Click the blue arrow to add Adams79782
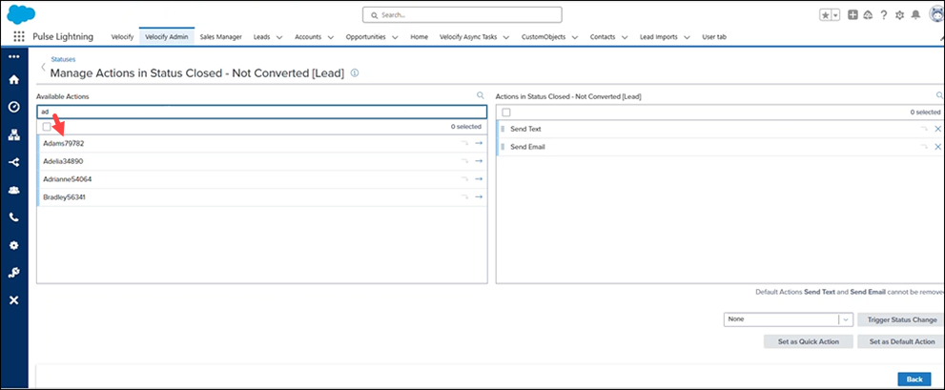The width and height of the screenshot is (945, 390). point(479,143)
